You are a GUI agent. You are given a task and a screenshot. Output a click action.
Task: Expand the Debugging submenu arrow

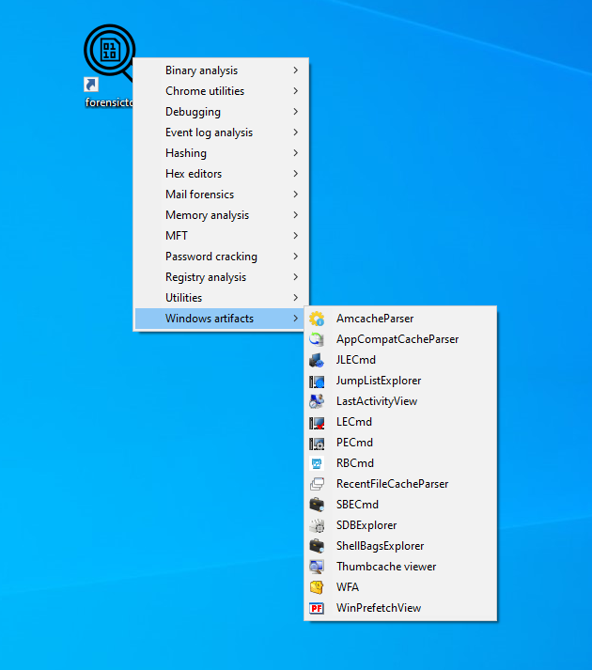296,112
